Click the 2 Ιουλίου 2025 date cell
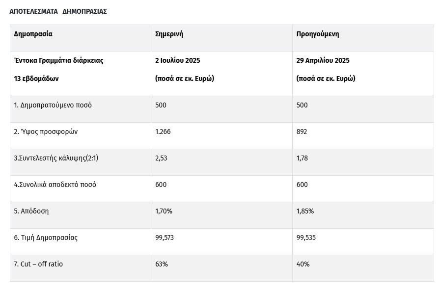The height and width of the screenshot is (291, 441). (177, 60)
